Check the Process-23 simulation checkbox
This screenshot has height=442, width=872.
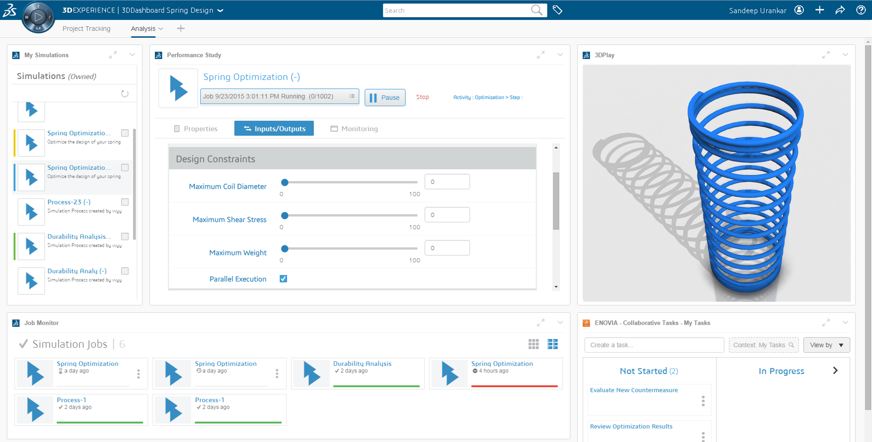point(125,202)
